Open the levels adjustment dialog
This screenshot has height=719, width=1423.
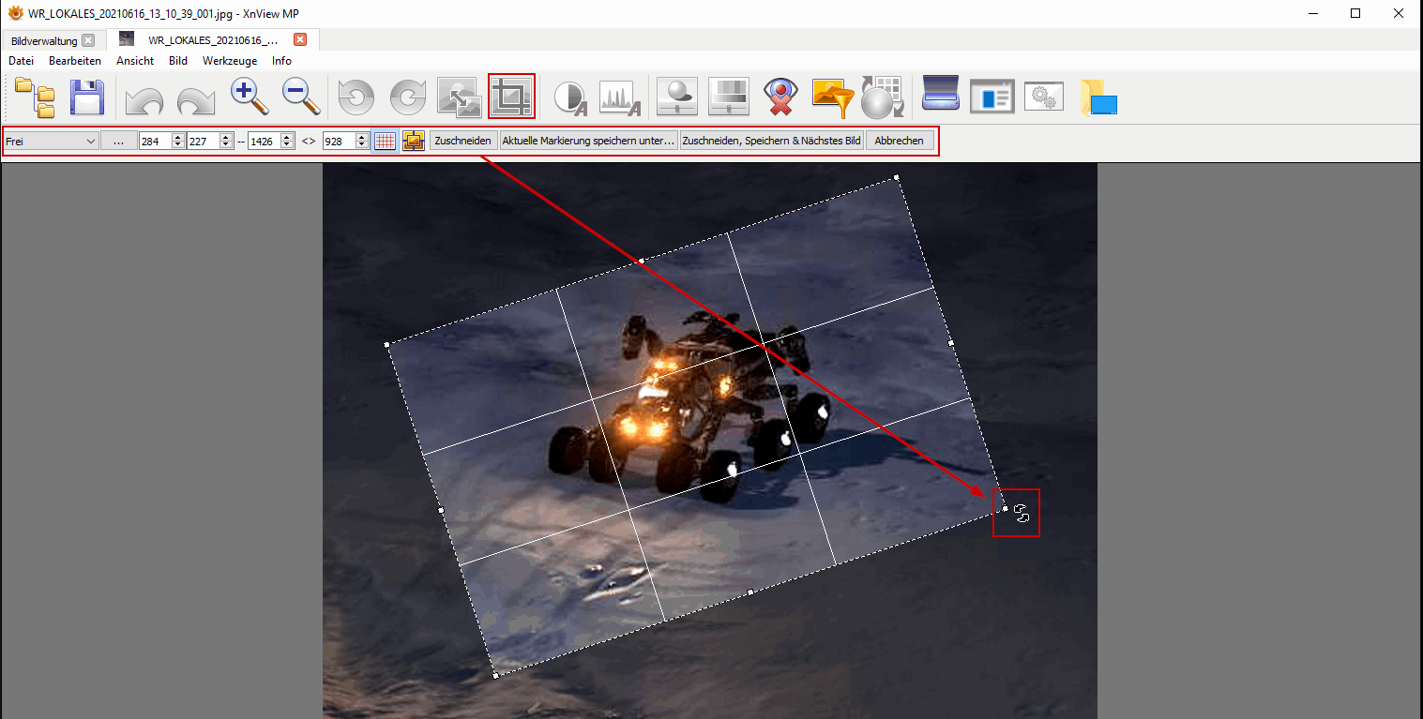(x=729, y=97)
